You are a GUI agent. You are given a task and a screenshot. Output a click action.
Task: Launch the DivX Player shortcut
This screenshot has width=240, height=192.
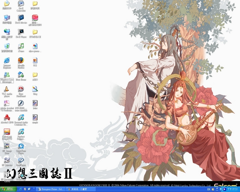coord(21,32)
